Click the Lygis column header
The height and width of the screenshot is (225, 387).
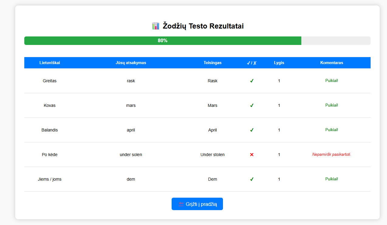[x=279, y=63]
